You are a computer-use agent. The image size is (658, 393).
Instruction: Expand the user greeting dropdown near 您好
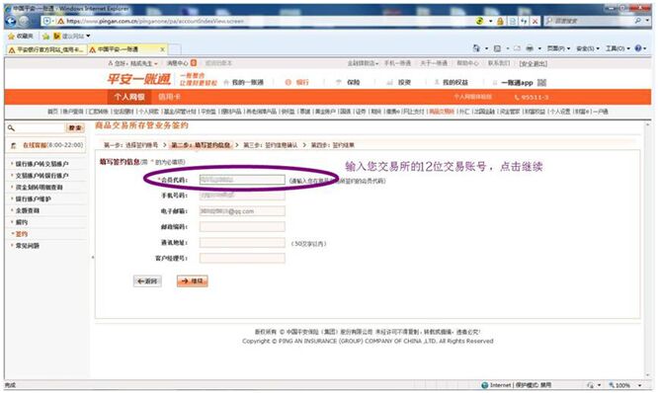click(156, 64)
